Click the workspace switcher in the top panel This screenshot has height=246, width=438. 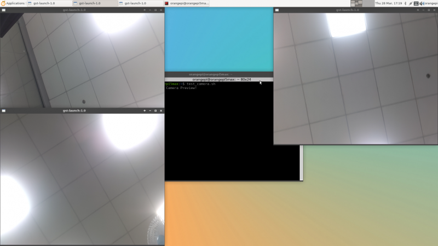(x=362, y=3)
